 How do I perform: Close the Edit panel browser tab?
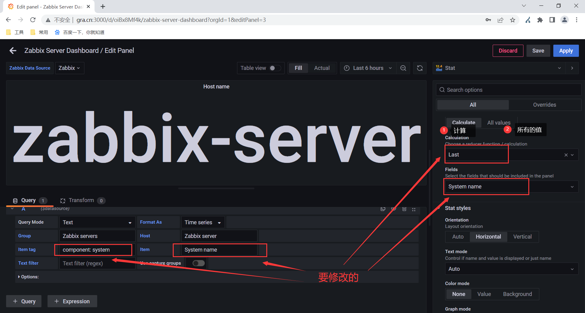(88, 6)
